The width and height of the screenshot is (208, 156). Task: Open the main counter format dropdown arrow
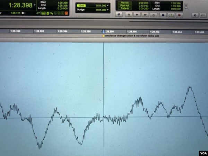point(34,6)
